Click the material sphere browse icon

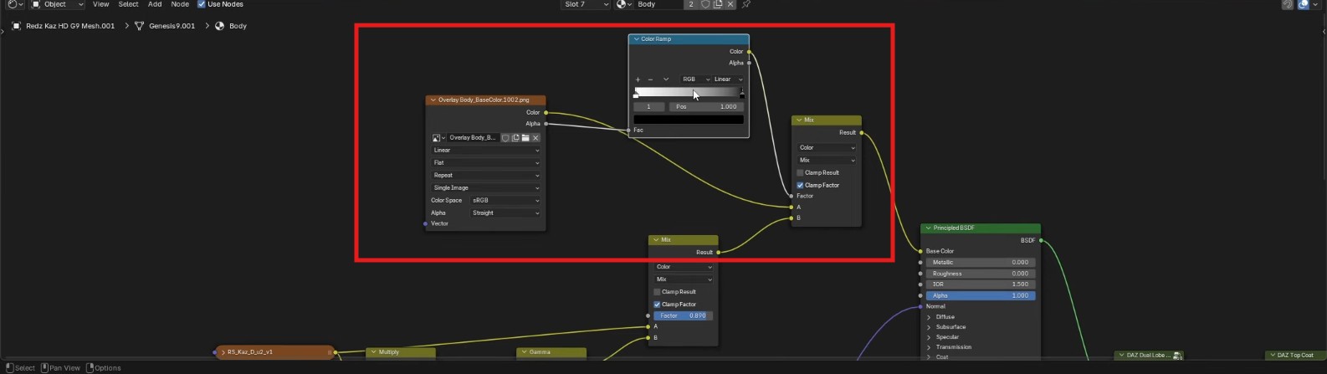pyautogui.click(x=623, y=4)
